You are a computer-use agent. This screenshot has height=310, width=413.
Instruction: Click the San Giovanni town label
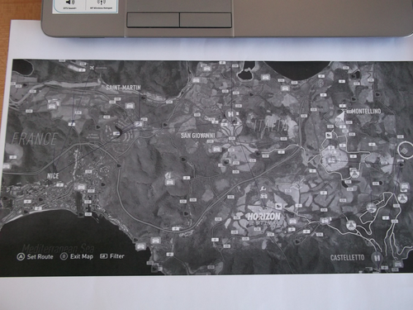tap(197, 136)
